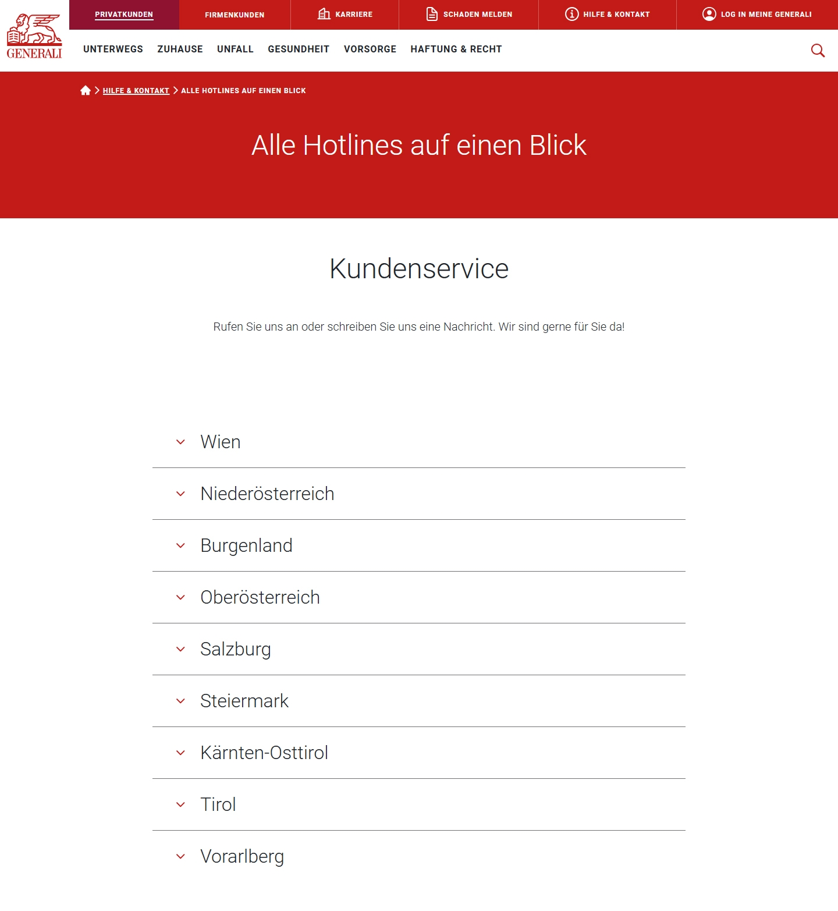Screen dimensions: 838x911
Task: Expand the Tirol chevron
Action: (180, 804)
